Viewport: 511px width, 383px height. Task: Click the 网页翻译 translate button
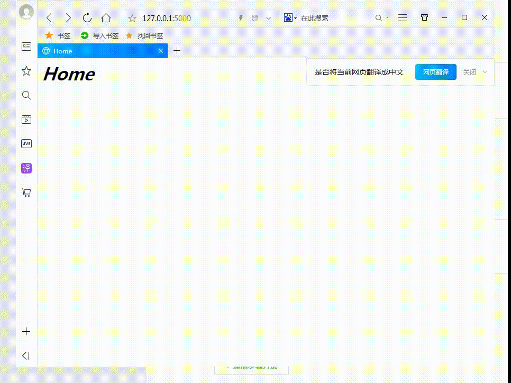435,72
